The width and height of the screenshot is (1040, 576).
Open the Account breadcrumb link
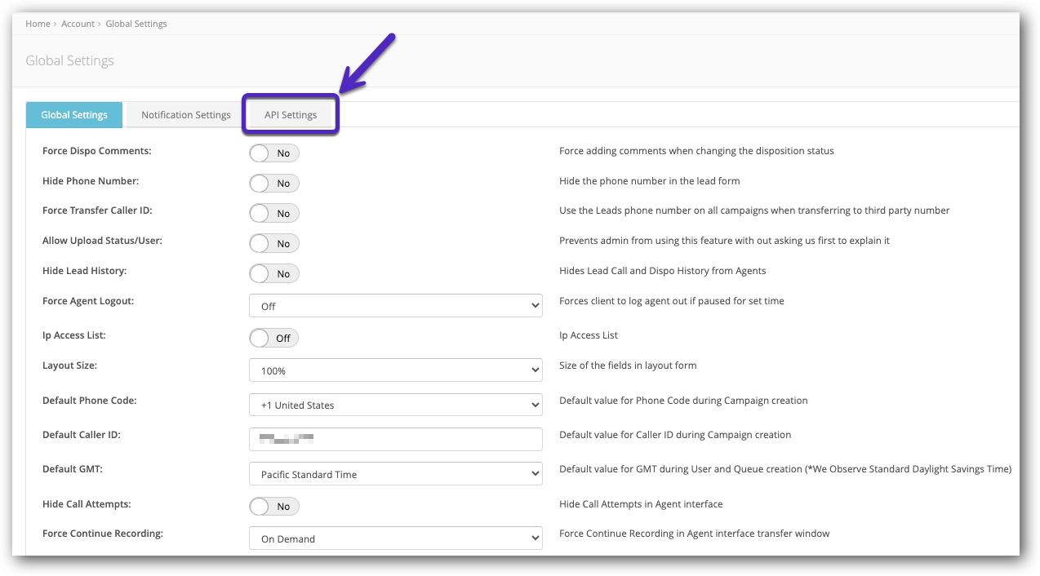[x=78, y=24]
